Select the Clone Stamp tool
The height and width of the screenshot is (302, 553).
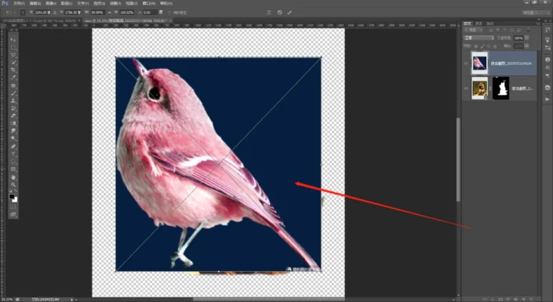coord(13,101)
